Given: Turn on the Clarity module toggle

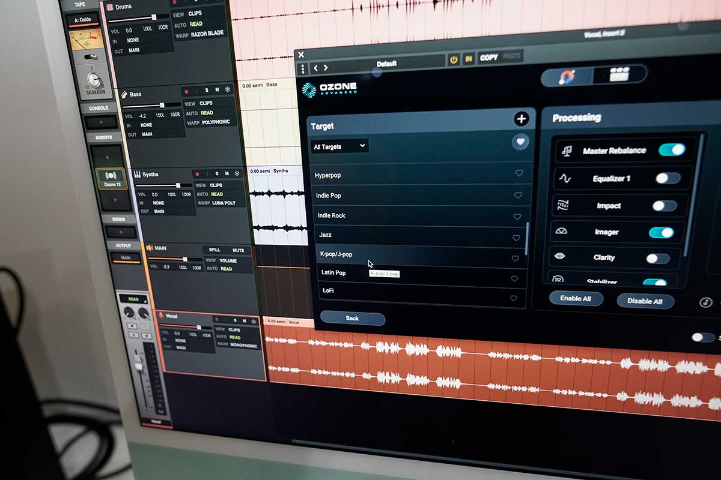Looking at the screenshot, I should click(x=657, y=259).
